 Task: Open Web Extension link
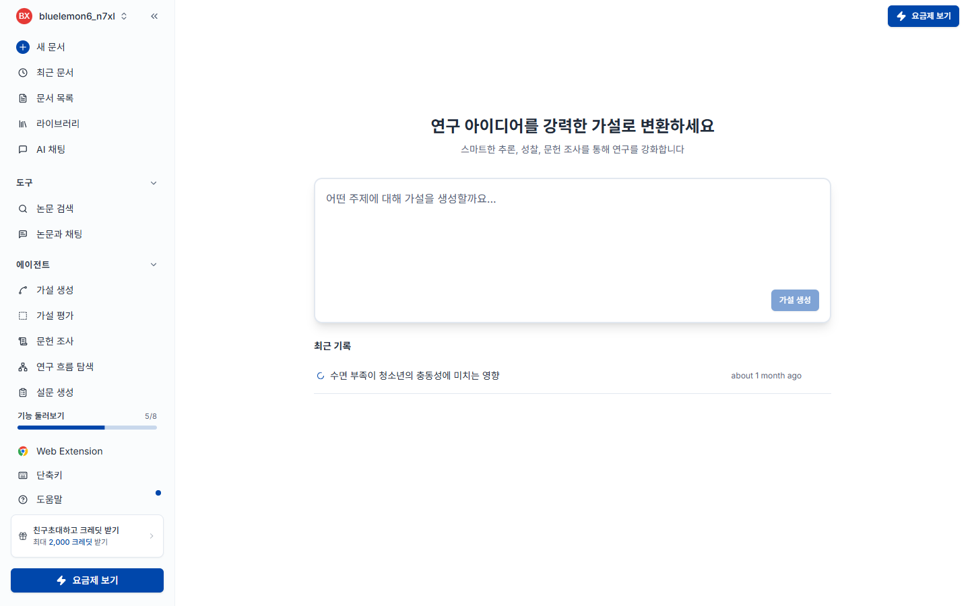88,451
